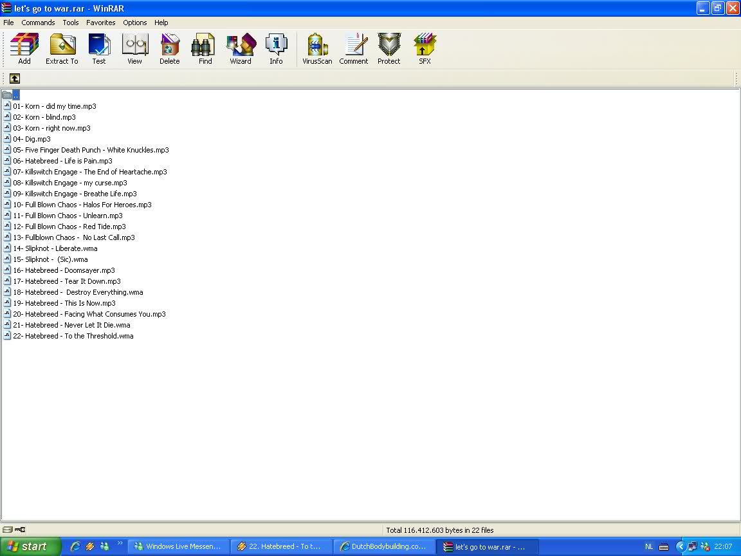This screenshot has width=741, height=556.
Task: Open the Commands menu
Action: pos(38,23)
